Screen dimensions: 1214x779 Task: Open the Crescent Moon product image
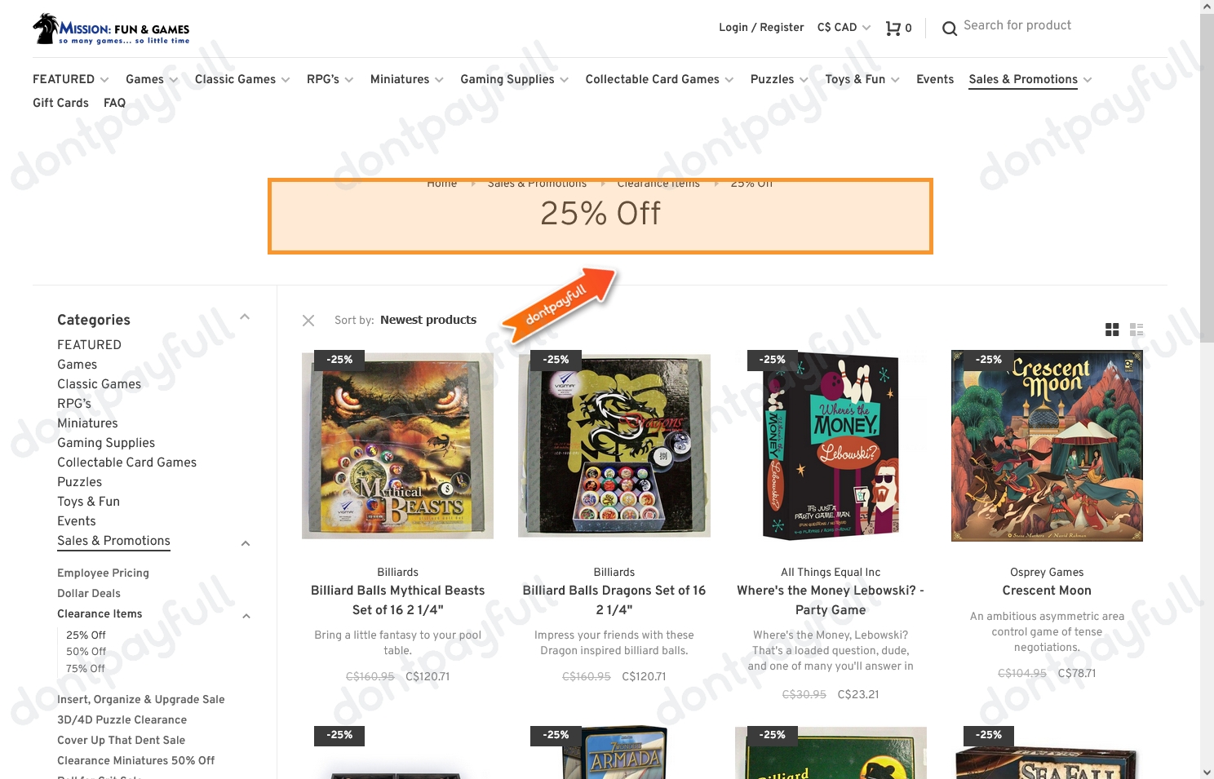[1047, 445]
